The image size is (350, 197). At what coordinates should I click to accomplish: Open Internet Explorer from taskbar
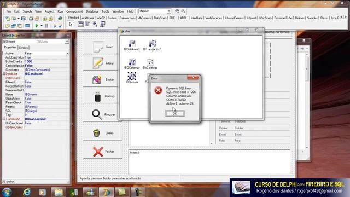tap(27, 192)
